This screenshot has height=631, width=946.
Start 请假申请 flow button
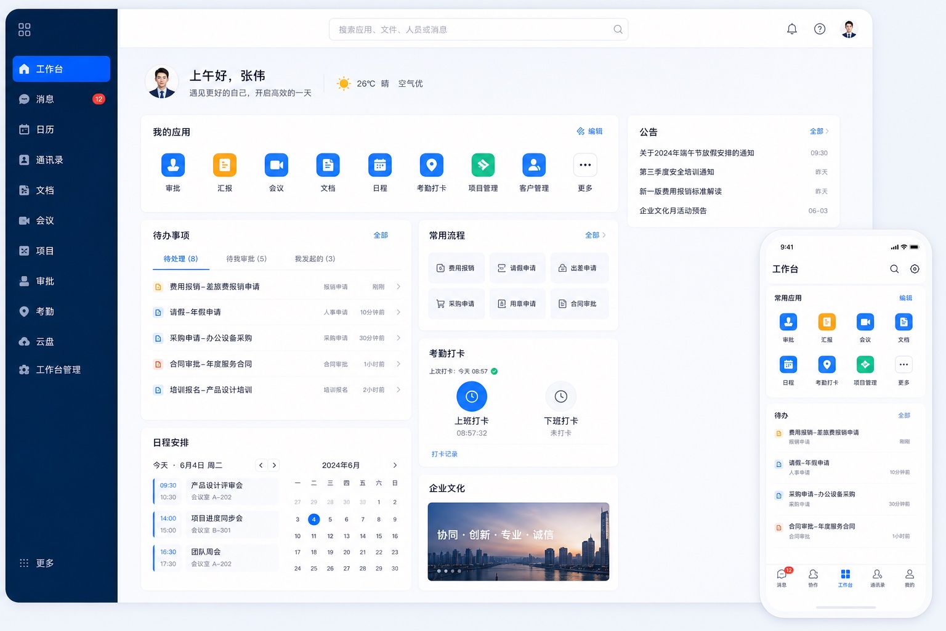click(x=517, y=268)
